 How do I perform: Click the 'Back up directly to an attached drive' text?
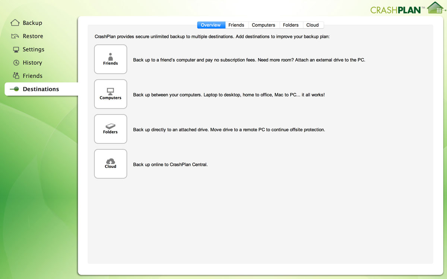pyautogui.click(x=229, y=130)
